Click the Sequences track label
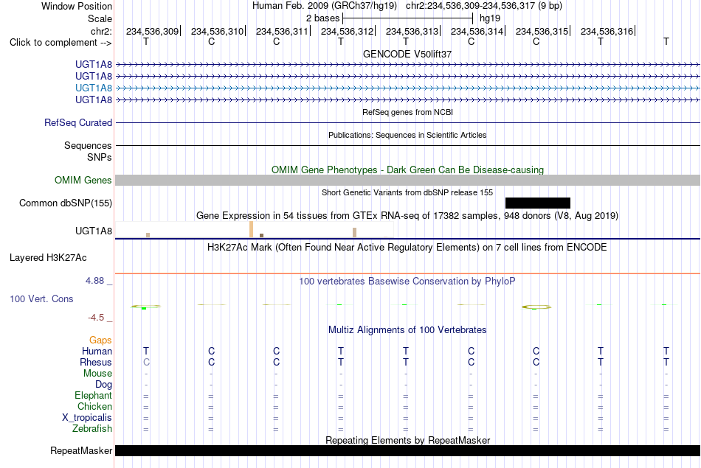 click(88, 146)
